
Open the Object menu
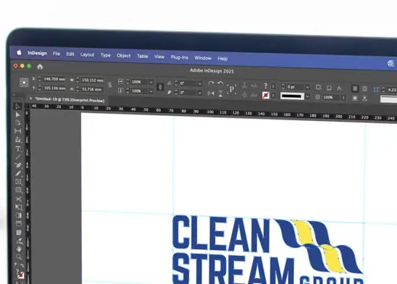[124, 56]
